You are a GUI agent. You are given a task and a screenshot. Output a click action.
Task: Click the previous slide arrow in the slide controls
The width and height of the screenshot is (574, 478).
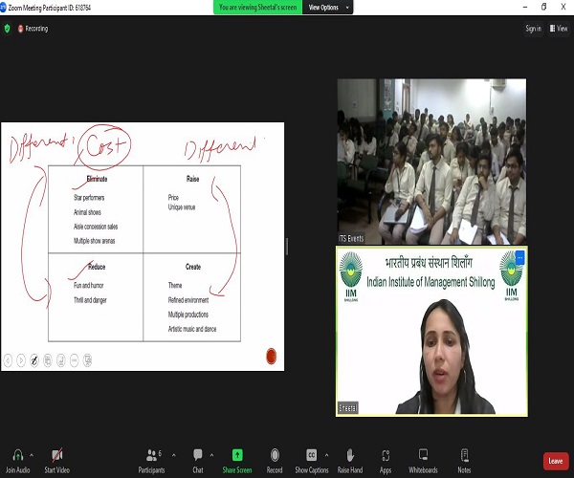click(8, 360)
